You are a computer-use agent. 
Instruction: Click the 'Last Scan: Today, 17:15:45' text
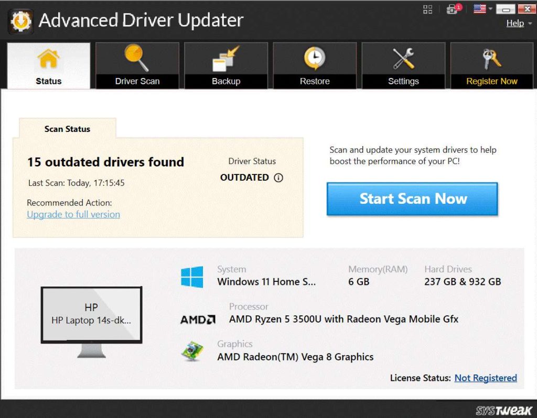[x=76, y=183]
